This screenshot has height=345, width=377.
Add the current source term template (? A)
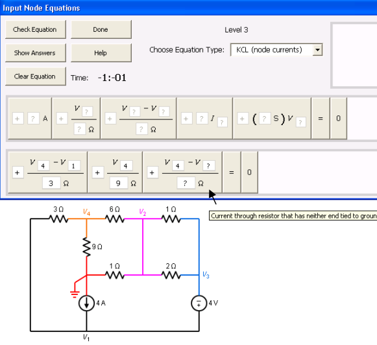click(30, 119)
